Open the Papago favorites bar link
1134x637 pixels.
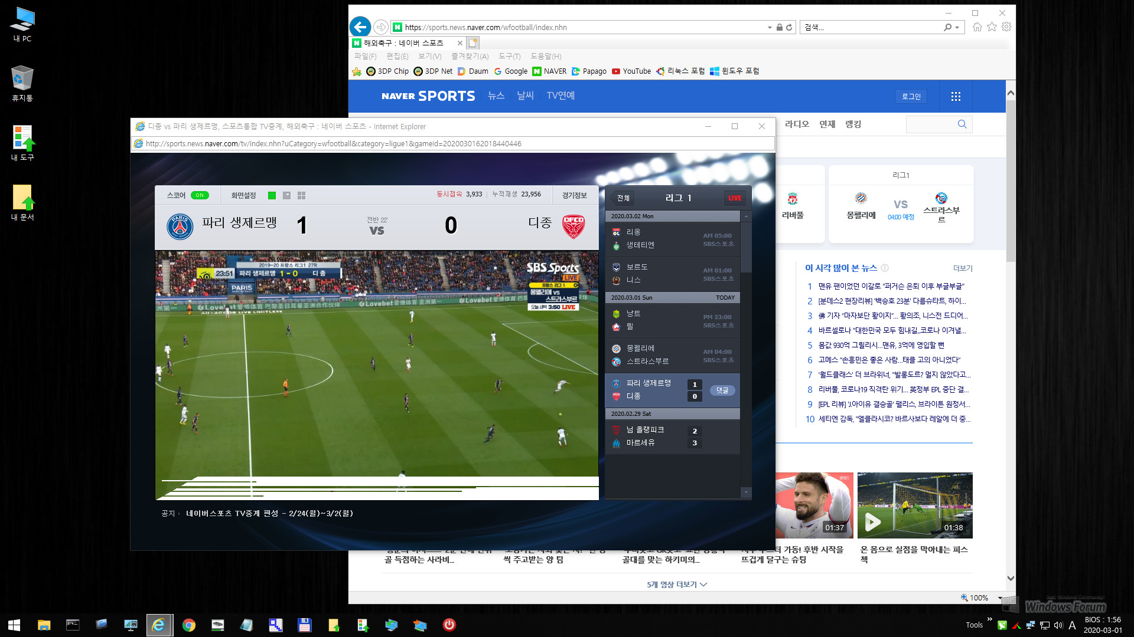tap(589, 71)
